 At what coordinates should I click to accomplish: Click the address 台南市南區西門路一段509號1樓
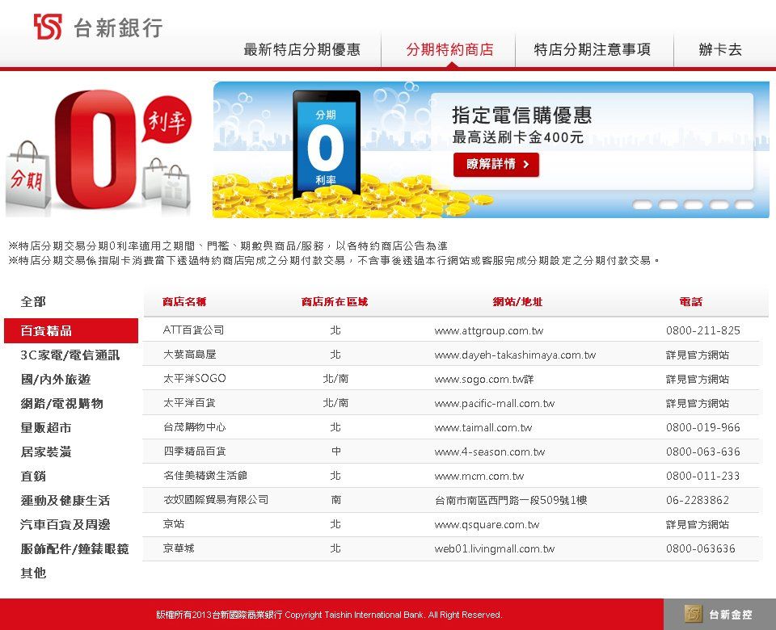[x=511, y=501]
